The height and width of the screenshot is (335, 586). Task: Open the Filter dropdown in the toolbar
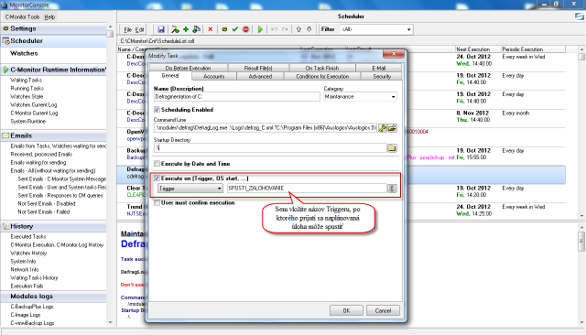pos(376,29)
